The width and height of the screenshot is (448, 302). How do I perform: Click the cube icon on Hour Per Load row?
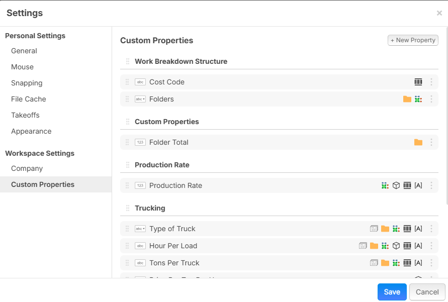pyautogui.click(x=396, y=246)
